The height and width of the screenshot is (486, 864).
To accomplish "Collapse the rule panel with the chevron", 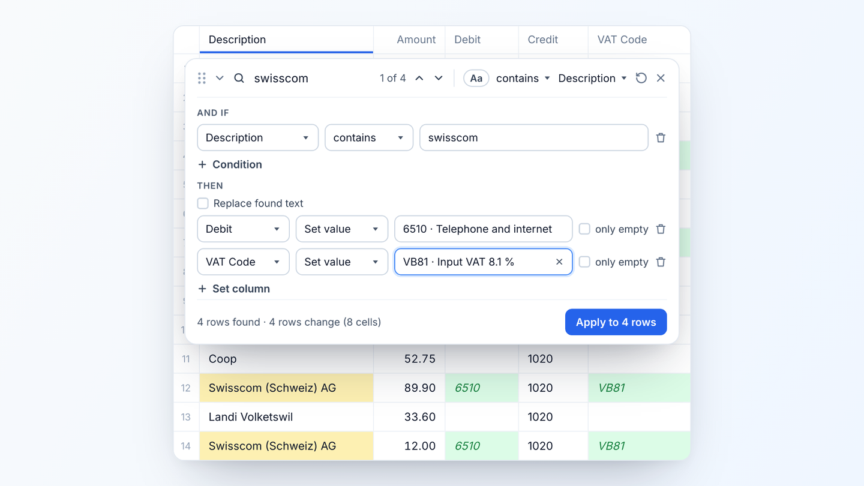I will (220, 78).
